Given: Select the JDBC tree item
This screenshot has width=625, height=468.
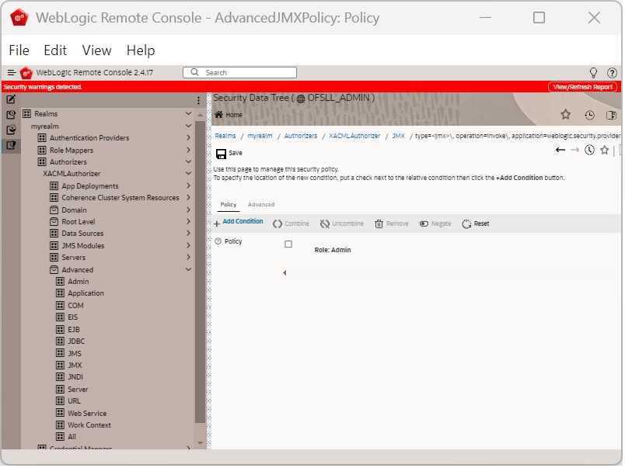Looking at the screenshot, I should coord(76,342).
